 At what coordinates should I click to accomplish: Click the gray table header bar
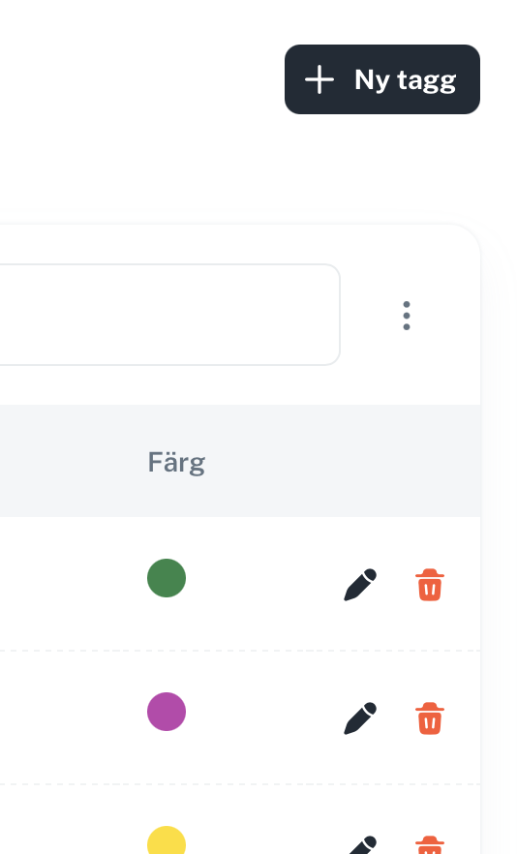pyautogui.click(x=240, y=461)
